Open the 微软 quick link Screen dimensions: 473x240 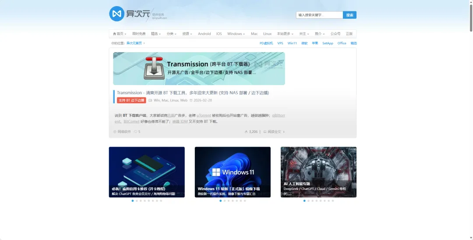coord(304,43)
